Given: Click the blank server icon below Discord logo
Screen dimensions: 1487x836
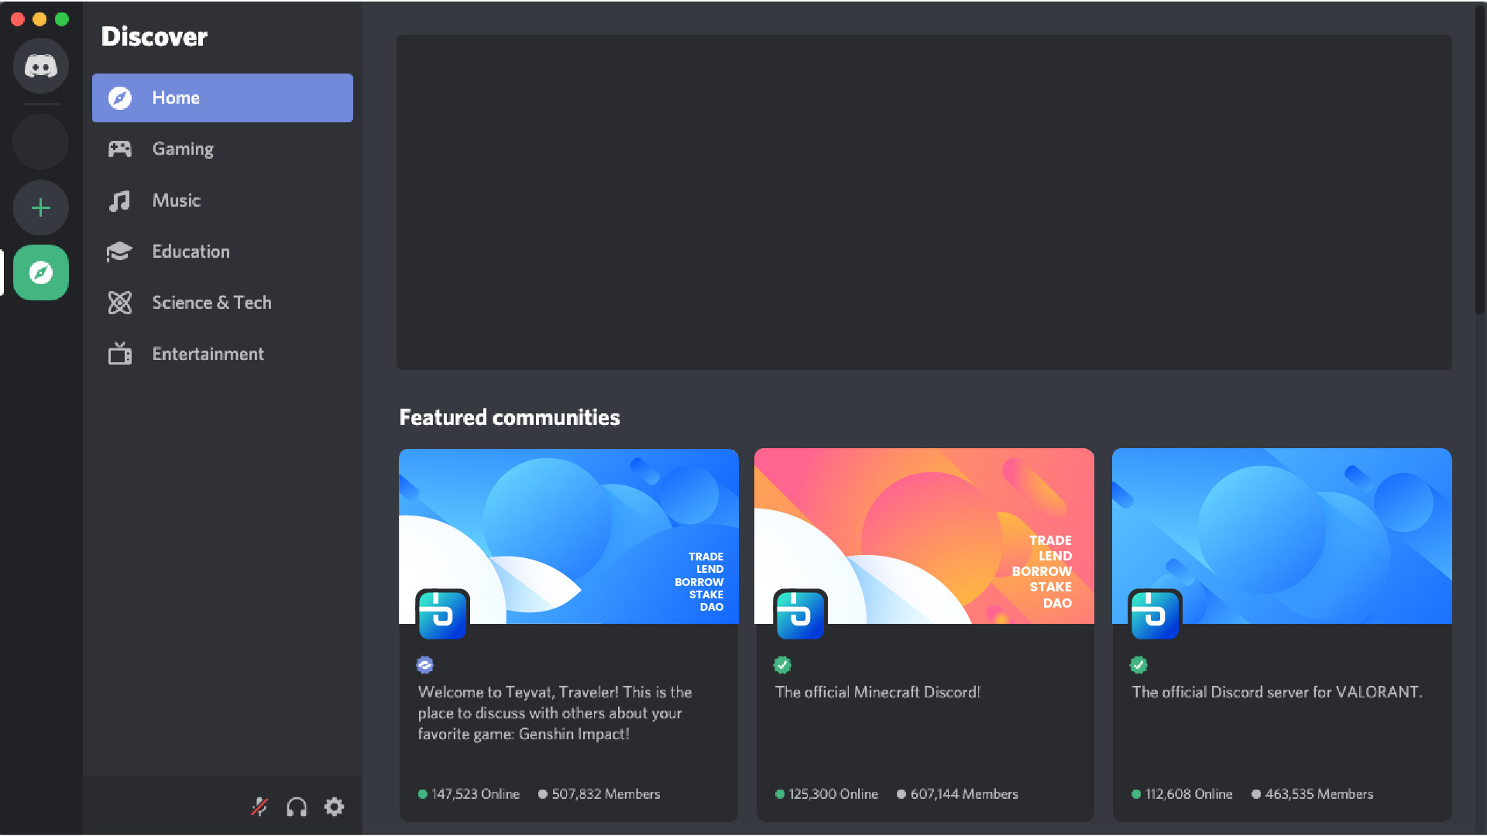Looking at the screenshot, I should click(x=40, y=142).
